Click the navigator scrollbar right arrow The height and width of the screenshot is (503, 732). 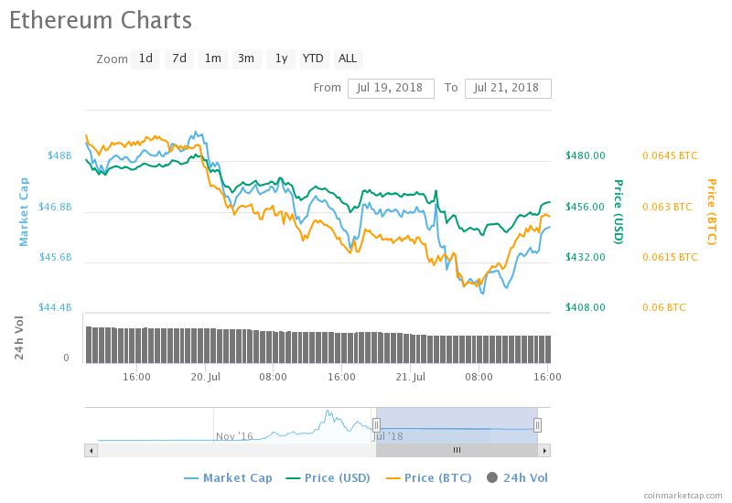[544, 450]
